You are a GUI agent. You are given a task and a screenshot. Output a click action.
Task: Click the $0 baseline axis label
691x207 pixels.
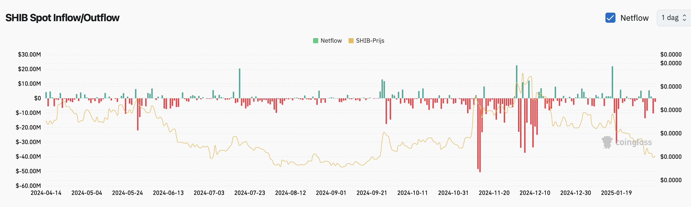tap(37, 98)
